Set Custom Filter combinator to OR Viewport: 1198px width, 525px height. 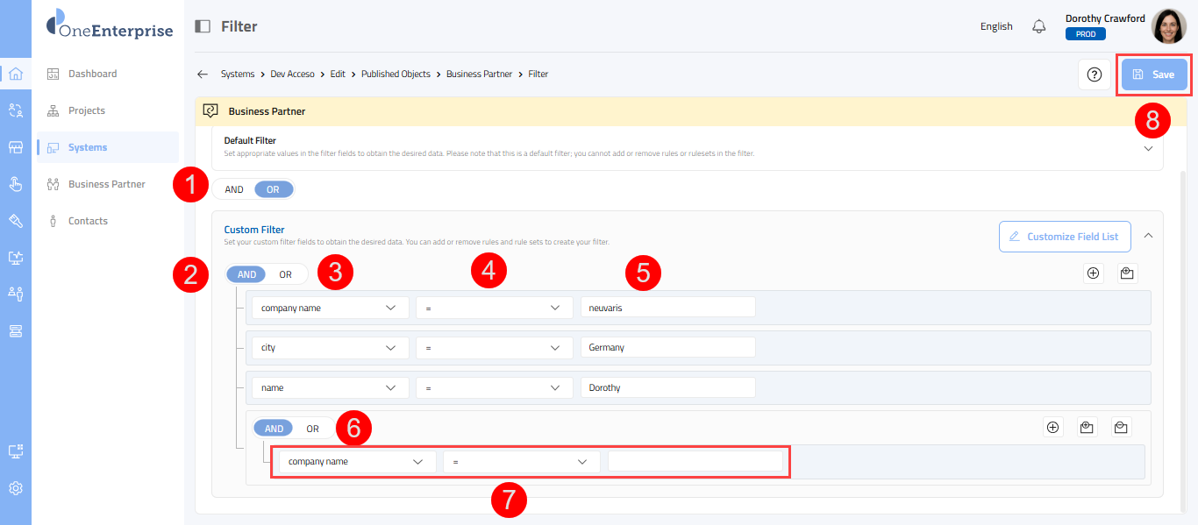click(286, 274)
